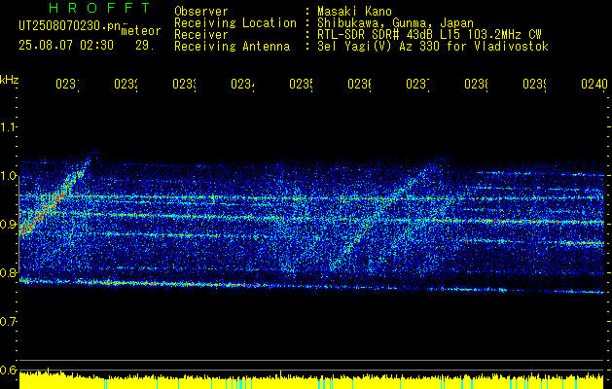Image resolution: width=612 pixels, height=389 pixels.
Task: Click the 0236 time axis marker
Action: 359,84
